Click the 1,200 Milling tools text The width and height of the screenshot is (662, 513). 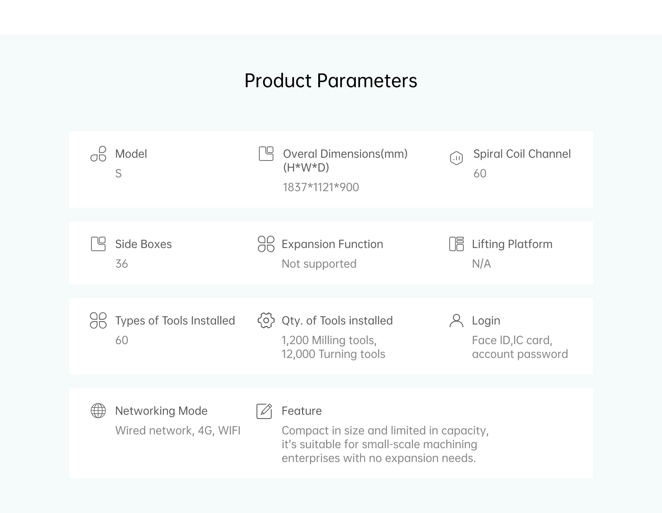329,340
